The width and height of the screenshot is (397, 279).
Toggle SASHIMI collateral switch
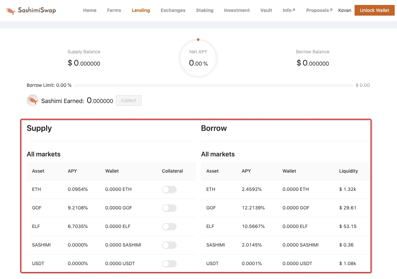coord(169,245)
